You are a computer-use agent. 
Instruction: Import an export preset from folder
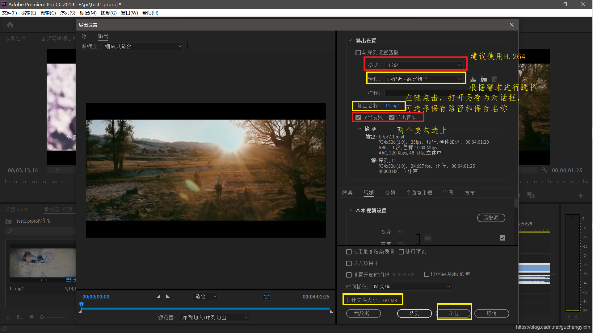484,79
